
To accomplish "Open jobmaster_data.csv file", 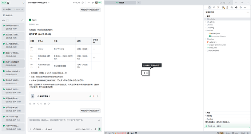I will (227, 36).
